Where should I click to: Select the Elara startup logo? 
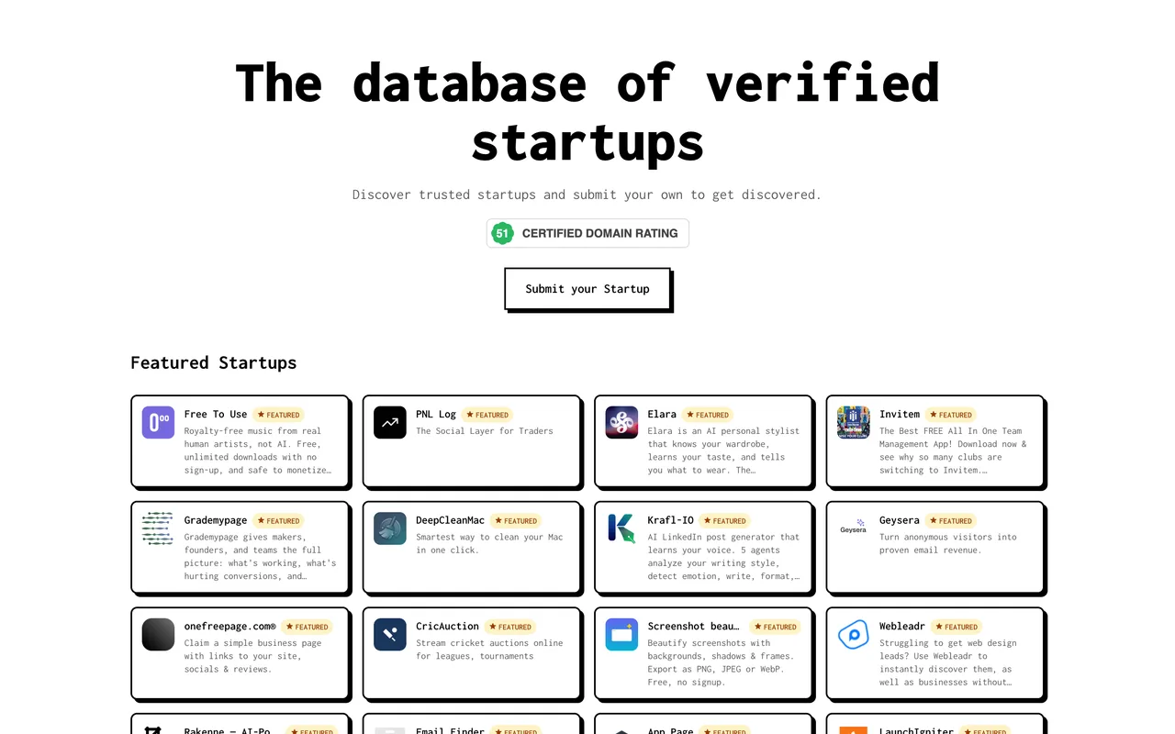[621, 423]
